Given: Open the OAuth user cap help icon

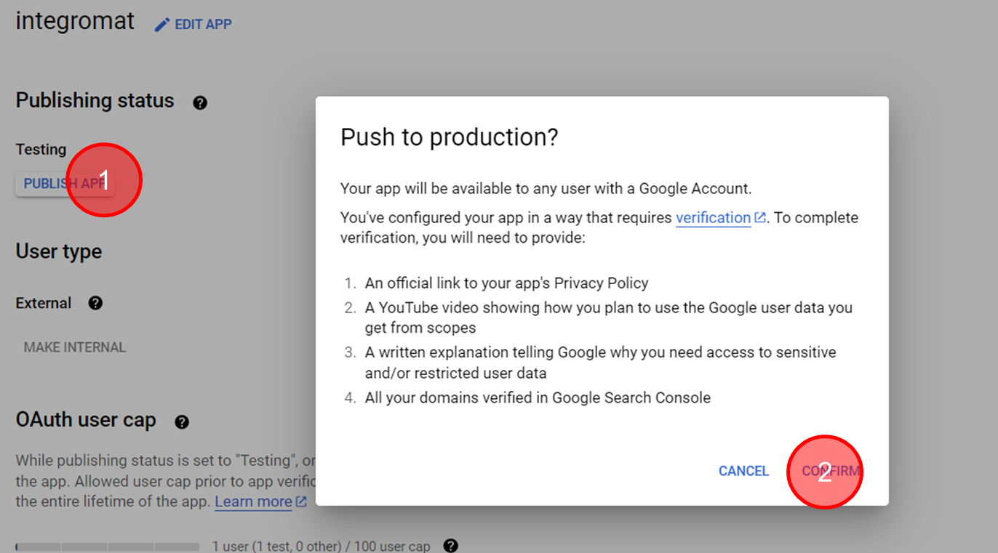Looking at the screenshot, I should (x=182, y=421).
